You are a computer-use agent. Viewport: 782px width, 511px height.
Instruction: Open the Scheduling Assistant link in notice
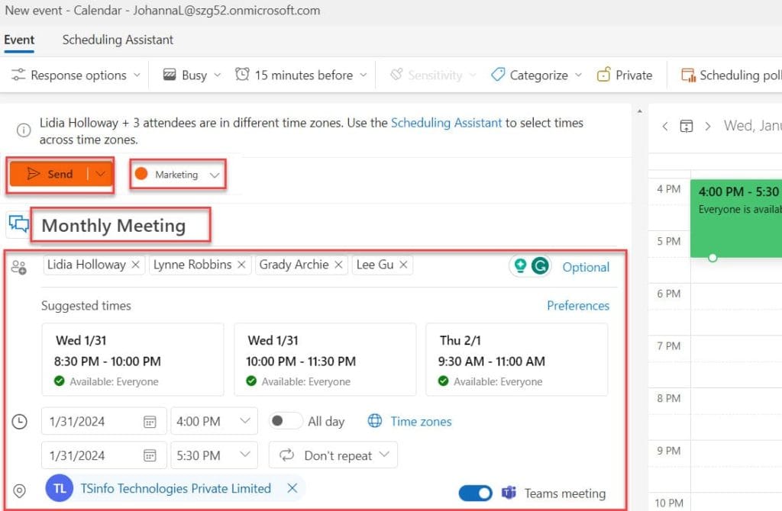[x=446, y=123]
